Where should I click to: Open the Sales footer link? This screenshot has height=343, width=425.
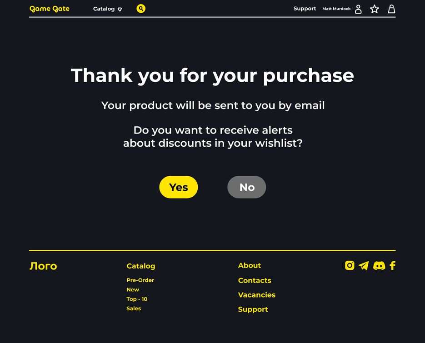point(134,308)
